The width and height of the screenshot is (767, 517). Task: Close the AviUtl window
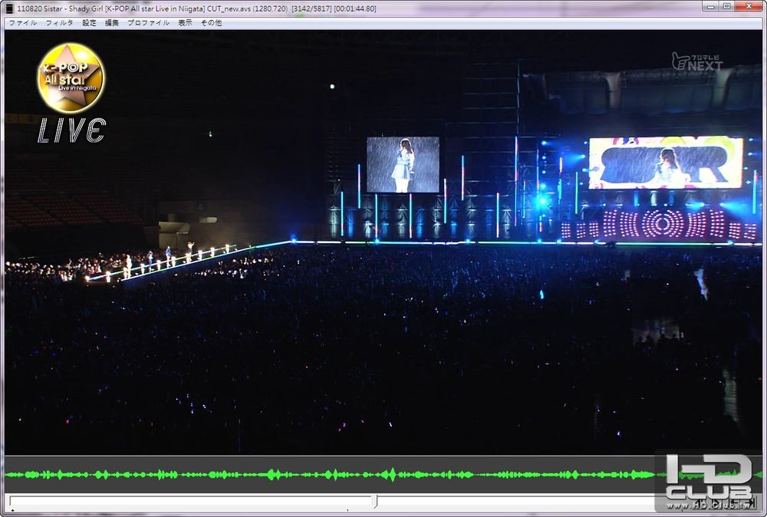tap(749, 6)
